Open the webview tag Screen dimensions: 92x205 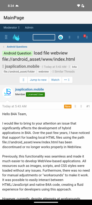(44, 72)
